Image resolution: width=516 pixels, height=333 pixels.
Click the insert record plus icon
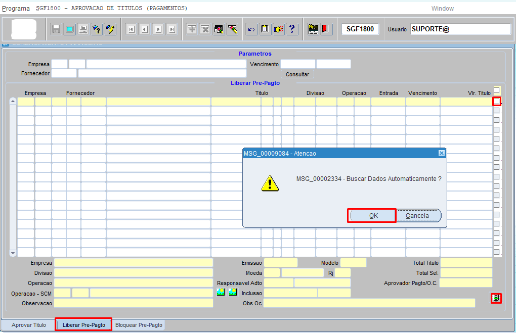point(192,29)
